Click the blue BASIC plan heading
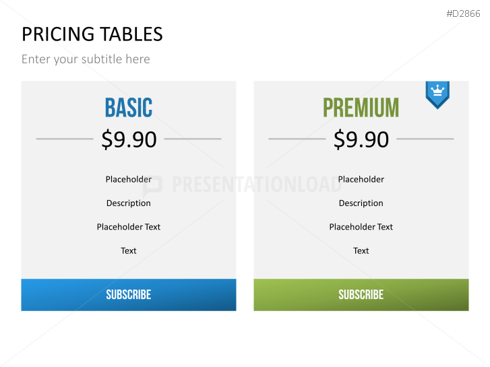 pyautogui.click(x=129, y=108)
